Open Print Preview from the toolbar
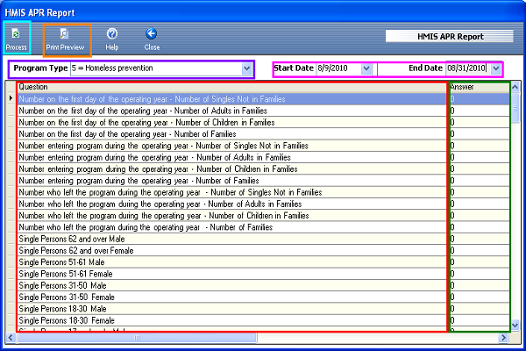526x351 pixels. click(x=65, y=38)
